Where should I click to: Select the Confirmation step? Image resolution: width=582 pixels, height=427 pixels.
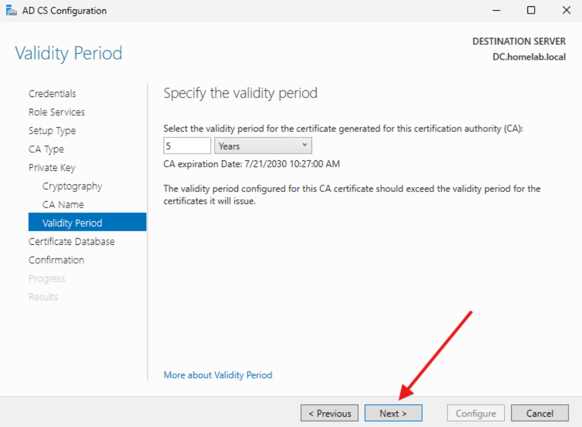pos(56,260)
